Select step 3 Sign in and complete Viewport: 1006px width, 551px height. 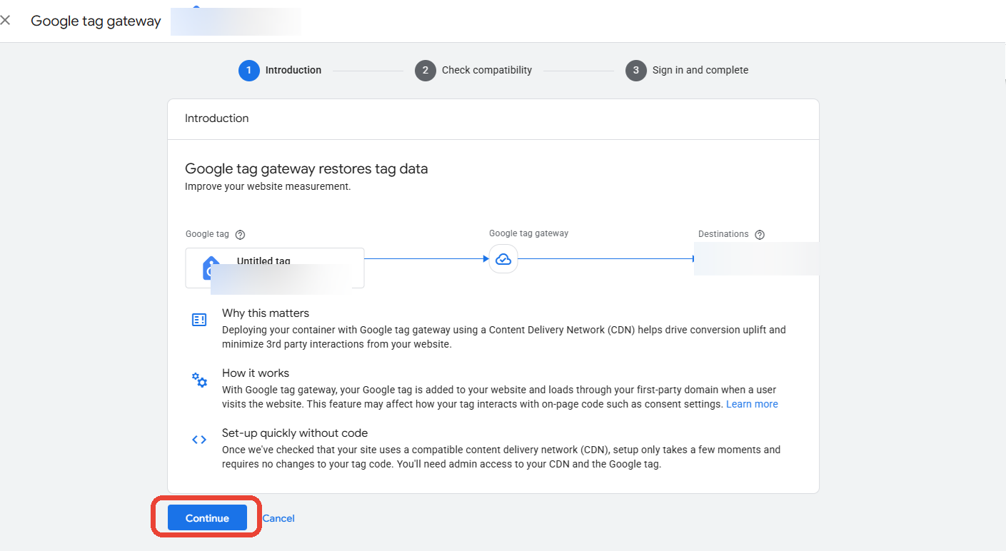click(x=687, y=70)
